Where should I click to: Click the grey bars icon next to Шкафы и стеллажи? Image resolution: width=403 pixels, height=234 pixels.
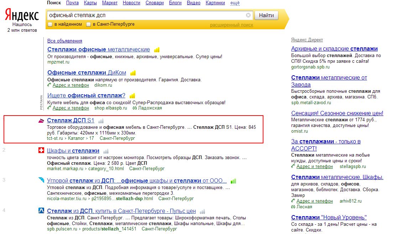(106, 151)
